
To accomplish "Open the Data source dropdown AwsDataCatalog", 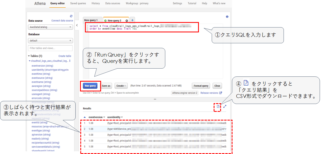I will pos(50,27).
